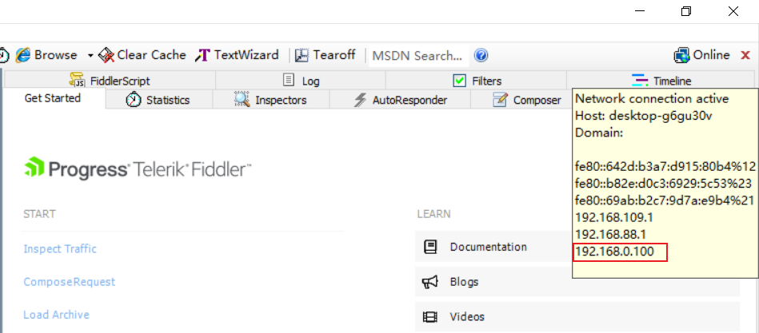Screen dimensions: 759x333
Task: Toggle the Filters tab checkbox
Action: 459,81
